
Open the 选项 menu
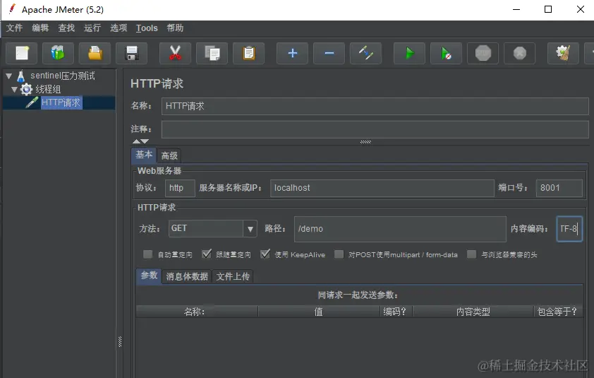(119, 28)
